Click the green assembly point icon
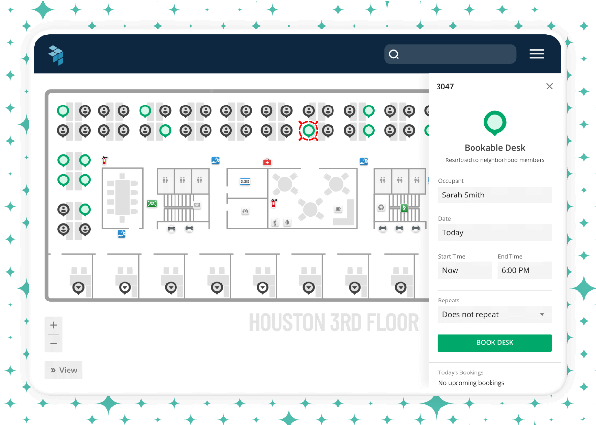596x425 pixels. pos(152,203)
